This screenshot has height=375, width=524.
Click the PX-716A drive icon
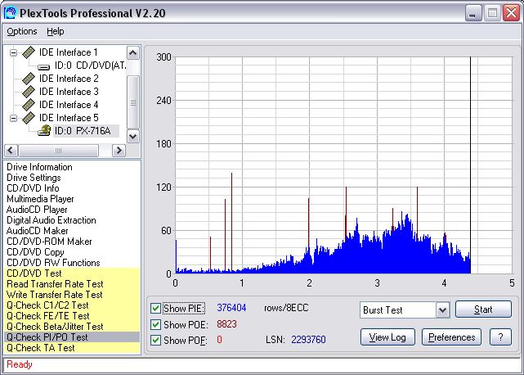click(44, 130)
